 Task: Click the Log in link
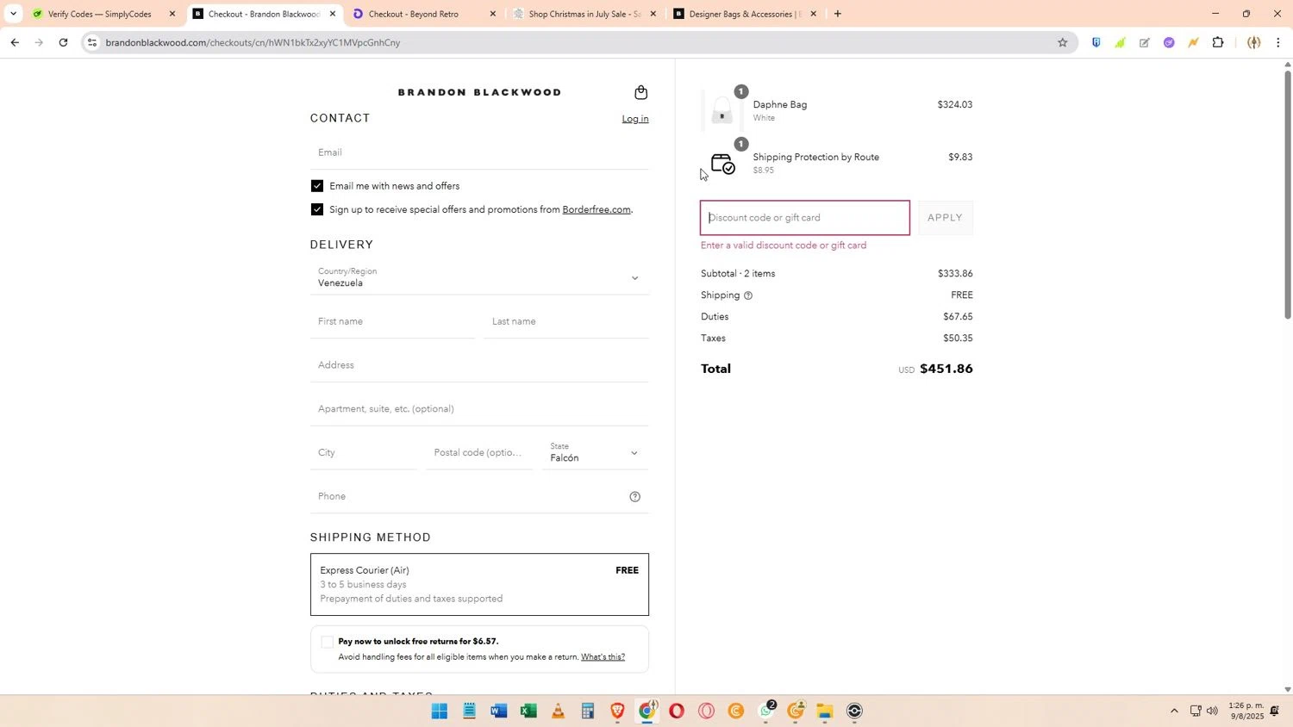(x=635, y=119)
